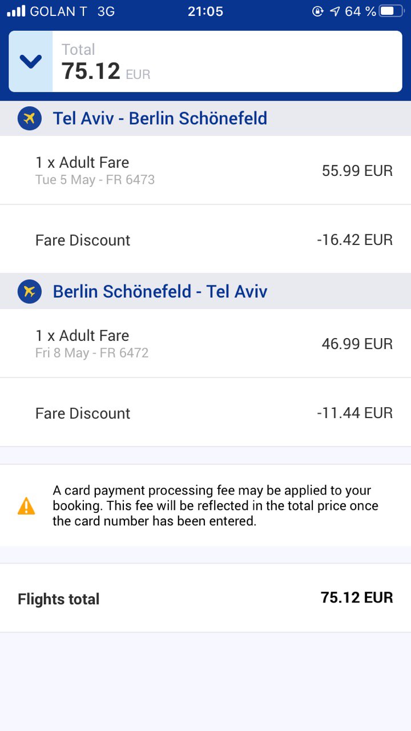
Task: Tap the -16.42 EUR fare discount row
Action: pyautogui.click(x=205, y=239)
